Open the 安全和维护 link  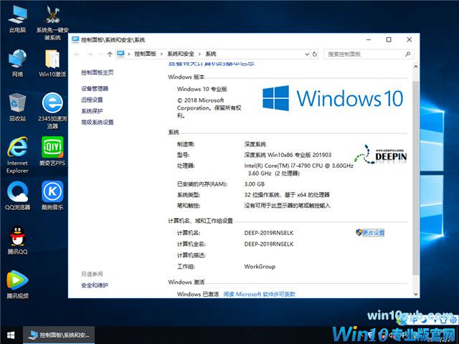[x=95, y=285]
